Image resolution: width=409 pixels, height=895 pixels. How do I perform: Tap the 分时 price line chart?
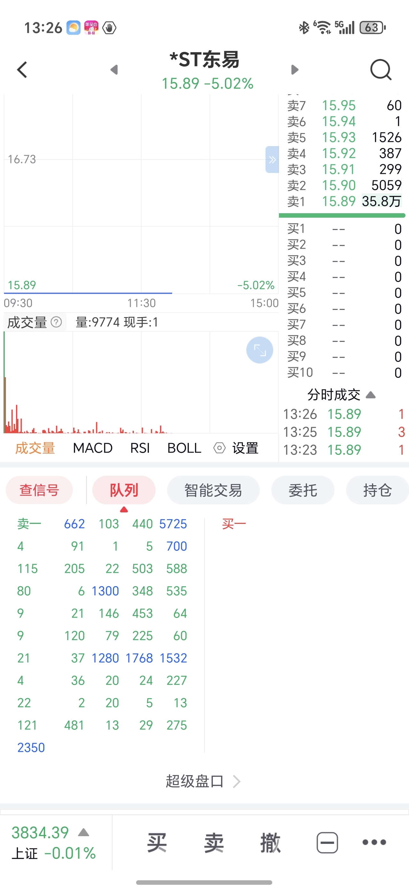click(141, 194)
